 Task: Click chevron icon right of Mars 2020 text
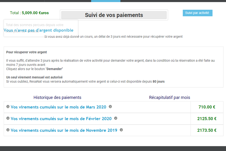pyautogui.click(x=110, y=107)
